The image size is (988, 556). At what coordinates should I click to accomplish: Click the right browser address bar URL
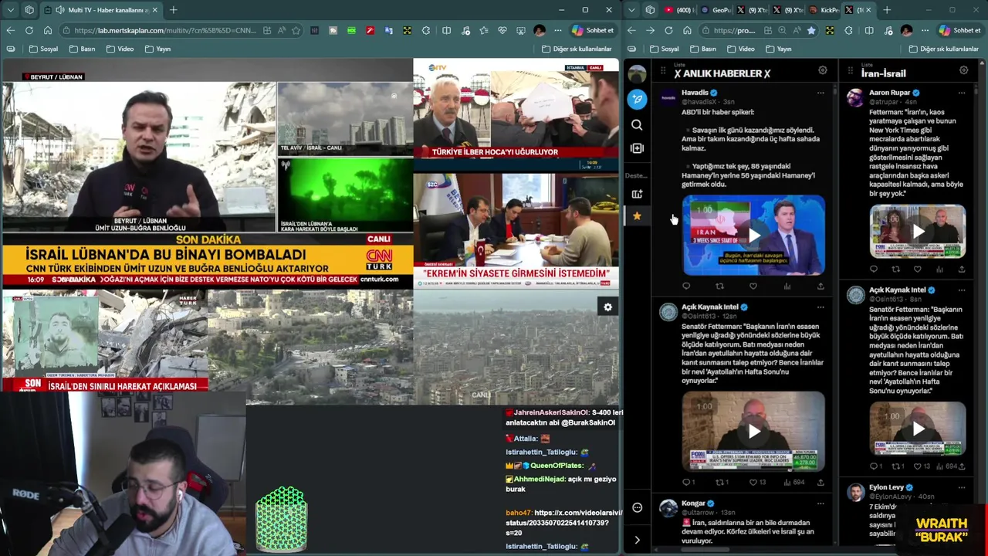click(735, 30)
